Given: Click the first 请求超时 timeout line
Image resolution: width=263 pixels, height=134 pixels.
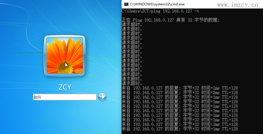Looking at the screenshot, I should [x=132, y=25].
